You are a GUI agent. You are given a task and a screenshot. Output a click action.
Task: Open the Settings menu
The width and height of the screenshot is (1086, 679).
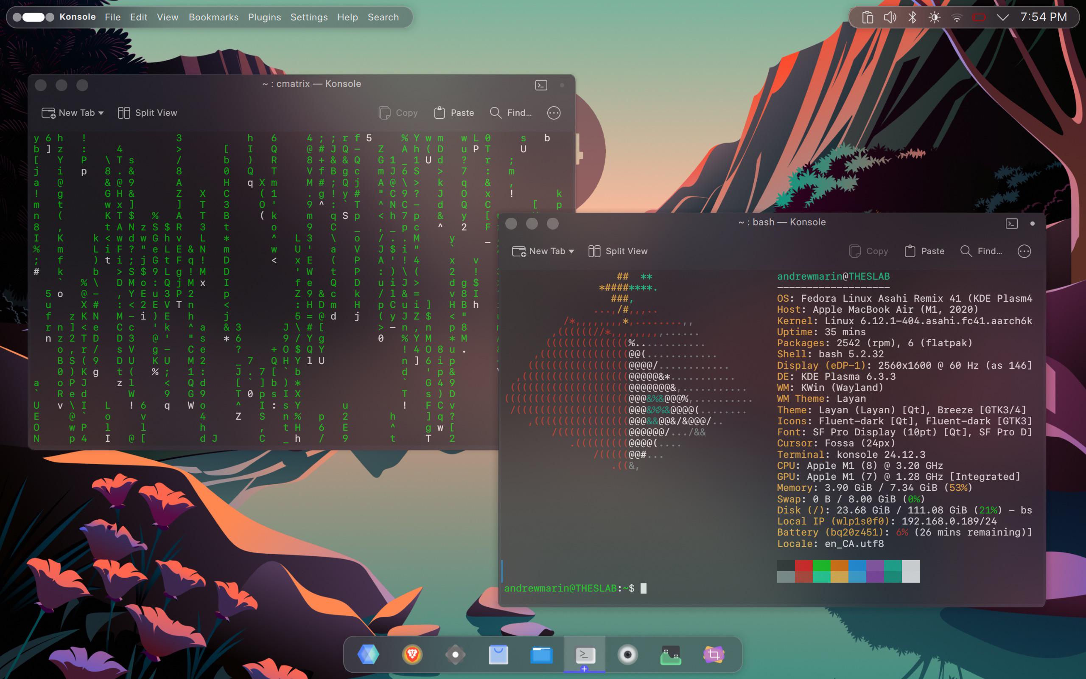tap(309, 17)
